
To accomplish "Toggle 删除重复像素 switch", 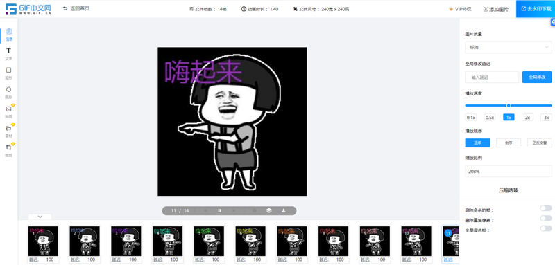I will tap(546, 219).
